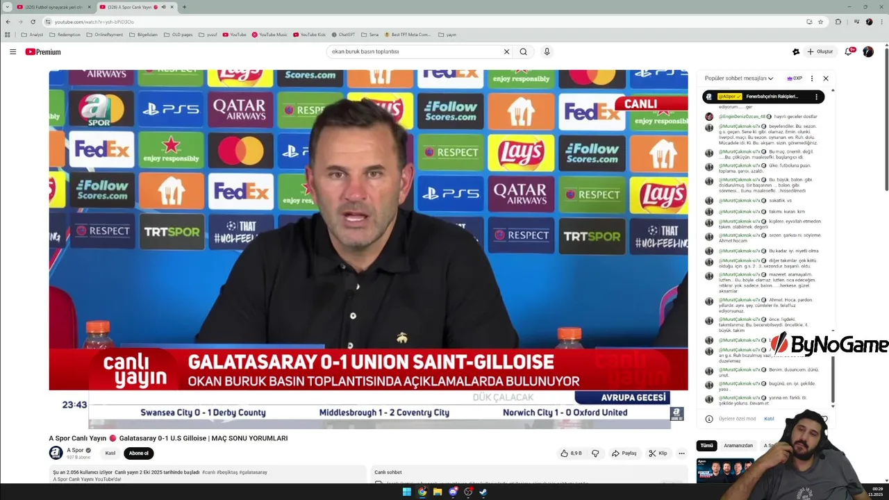
Task: Click the youtube.com address bar URL
Action: click(x=94, y=22)
